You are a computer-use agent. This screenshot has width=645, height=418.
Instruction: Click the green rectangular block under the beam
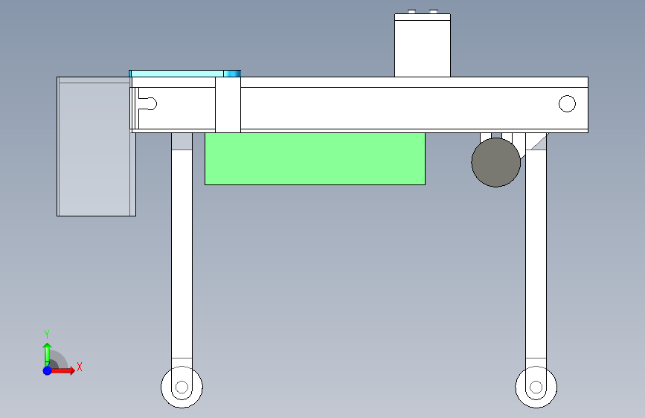[315, 159]
